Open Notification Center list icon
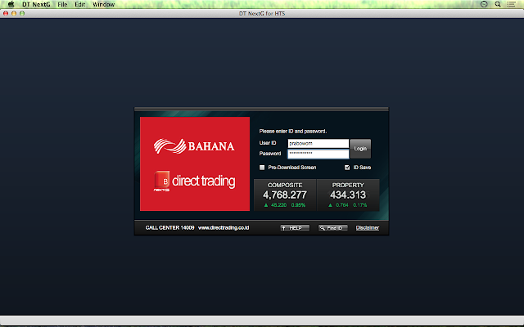The width and height of the screenshot is (524, 327). pos(511,4)
